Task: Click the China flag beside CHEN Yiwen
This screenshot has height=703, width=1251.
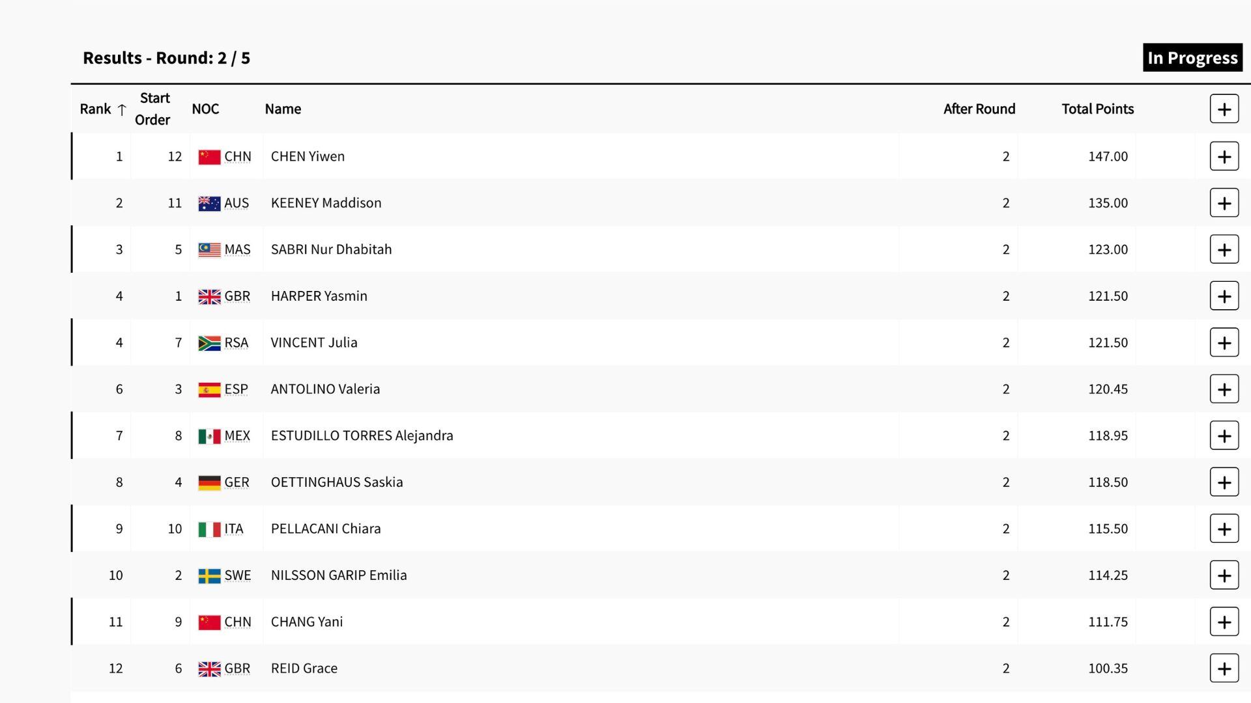Action: pos(209,157)
